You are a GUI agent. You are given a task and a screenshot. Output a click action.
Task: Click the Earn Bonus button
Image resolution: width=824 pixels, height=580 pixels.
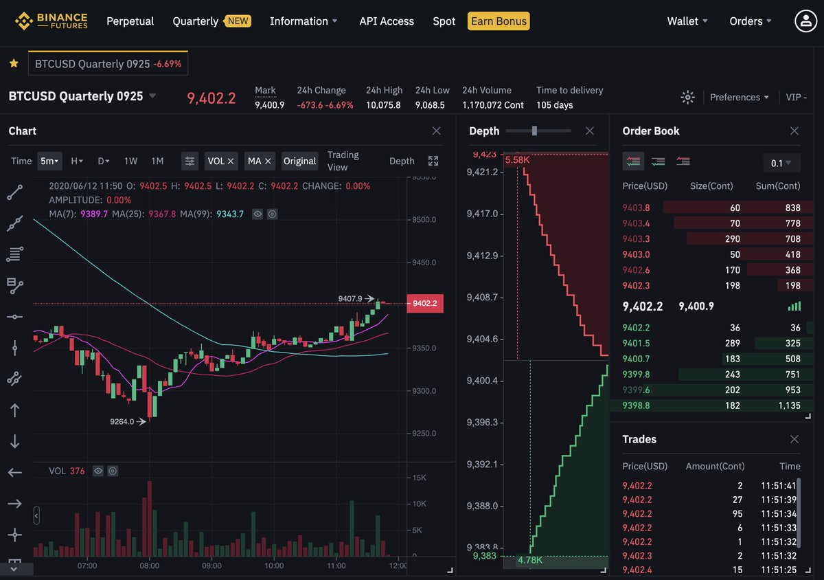(499, 21)
